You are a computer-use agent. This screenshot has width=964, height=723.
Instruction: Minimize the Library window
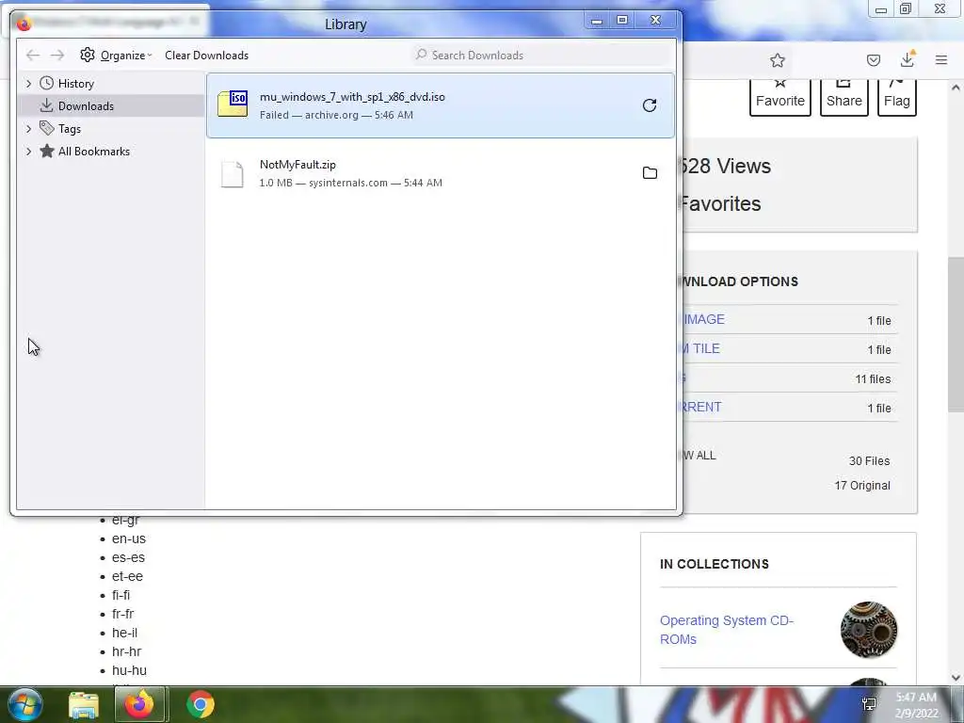tap(596, 21)
